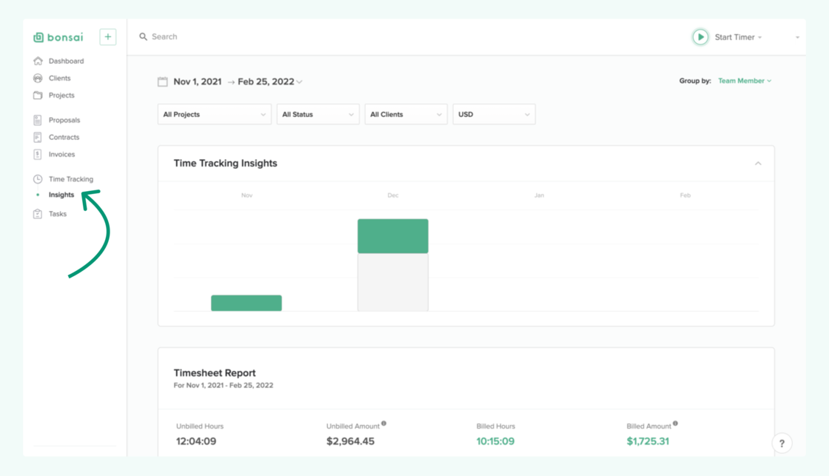Click the December green bar segment

coord(393,236)
